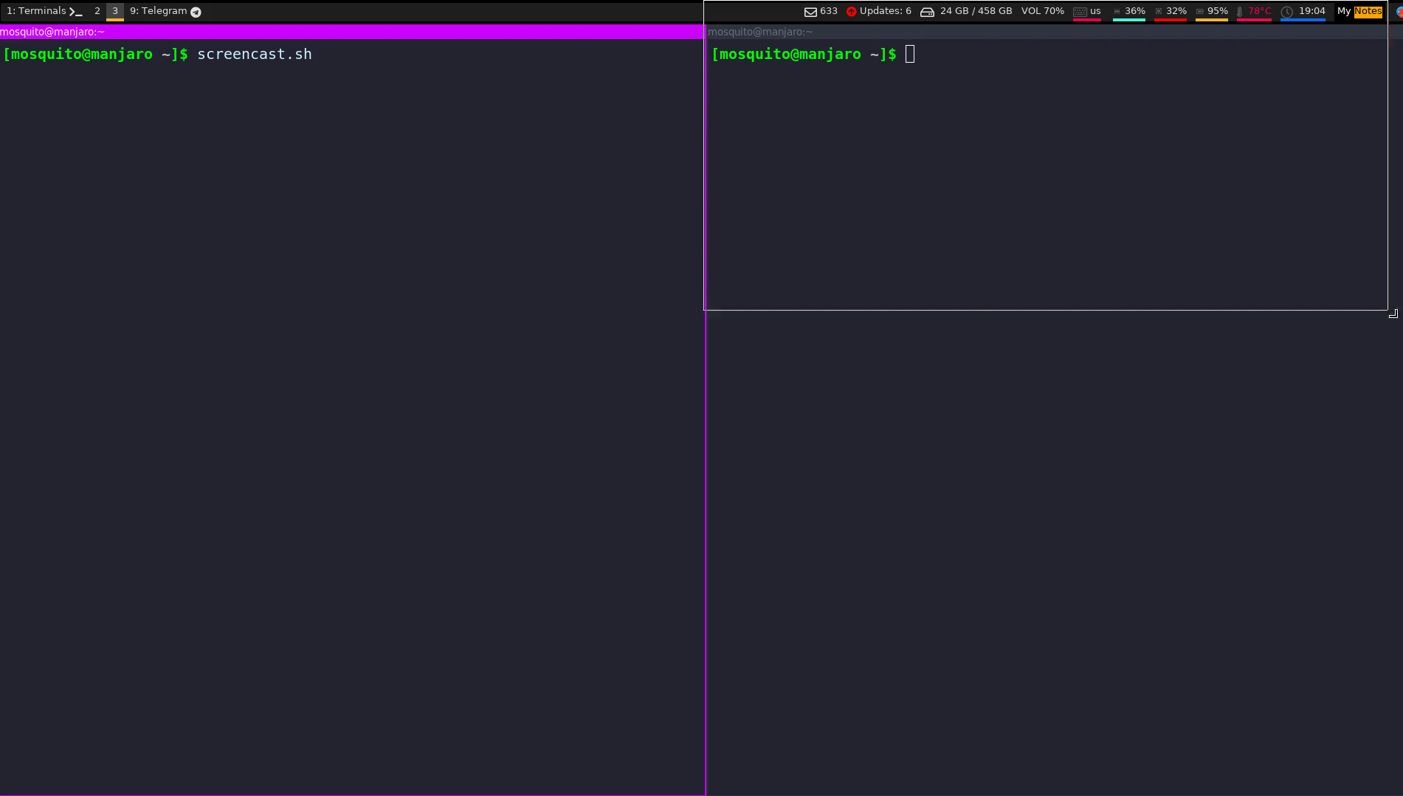Click the mail envelope icon in status bar
This screenshot has height=796, width=1403.
coord(810,12)
